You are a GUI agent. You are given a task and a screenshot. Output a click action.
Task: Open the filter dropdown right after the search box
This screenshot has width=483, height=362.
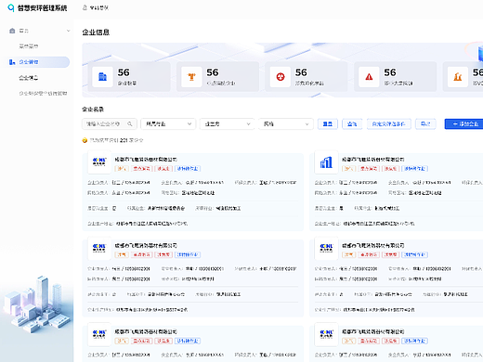pos(168,123)
